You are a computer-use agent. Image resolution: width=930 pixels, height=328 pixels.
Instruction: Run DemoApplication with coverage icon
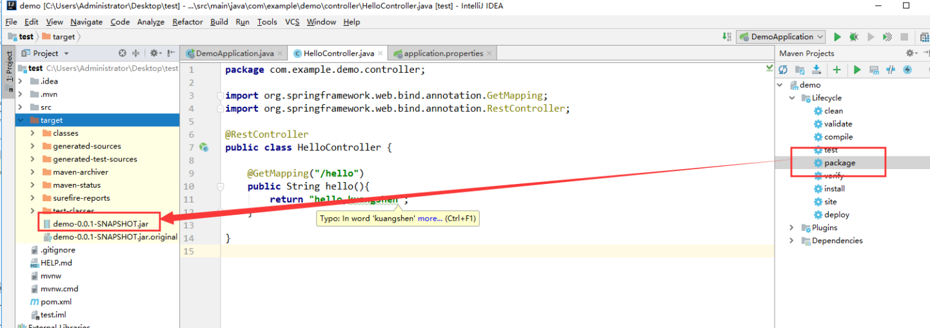pyautogui.click(x=887, y=37)
